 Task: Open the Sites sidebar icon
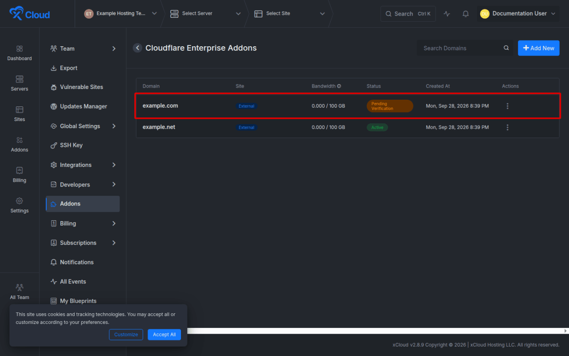tap(20, 109)
